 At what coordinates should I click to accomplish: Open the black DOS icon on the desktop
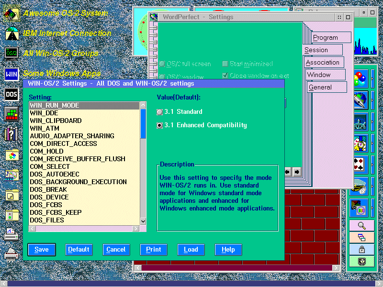point(11,94)
